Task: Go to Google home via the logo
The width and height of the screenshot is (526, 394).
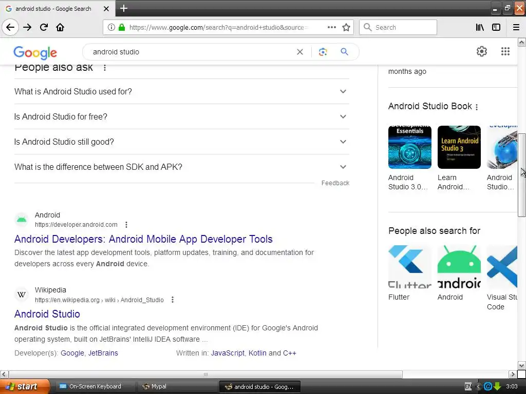Action: click(35, 52)
